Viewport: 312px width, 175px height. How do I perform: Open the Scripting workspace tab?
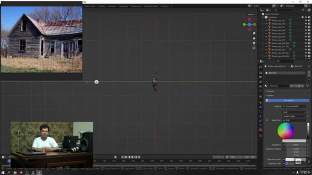[x=165, y=6]
